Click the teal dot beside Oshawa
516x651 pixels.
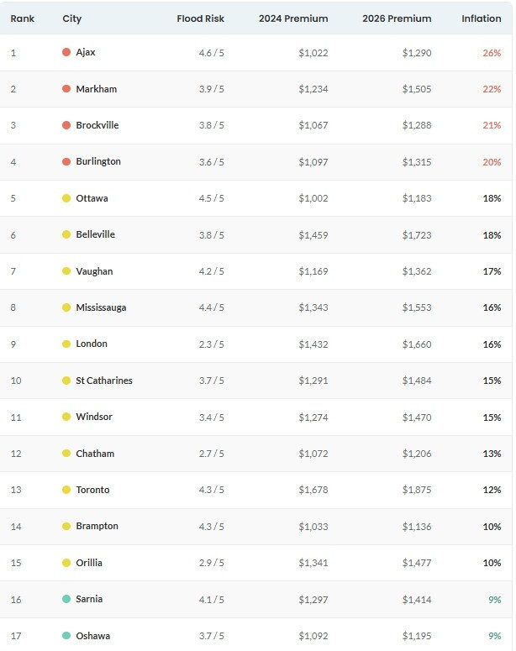(66, 636)
